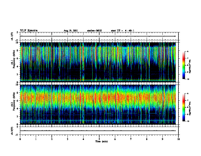Click the "Time (min)" axis title
This screenshot has width=201, height=156.
pos(102,141)
